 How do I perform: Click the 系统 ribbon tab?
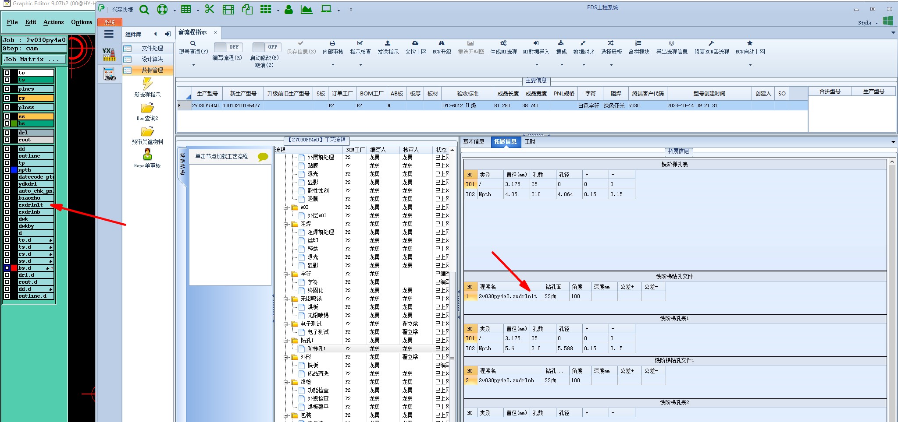[x=110, y=22]
